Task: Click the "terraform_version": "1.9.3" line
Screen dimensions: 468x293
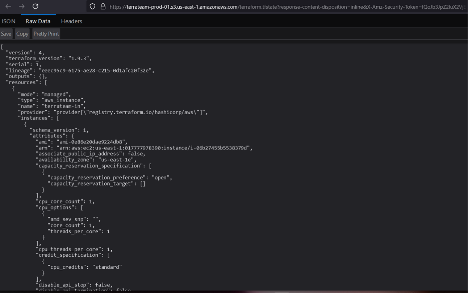Action: [x=49, y=58]
